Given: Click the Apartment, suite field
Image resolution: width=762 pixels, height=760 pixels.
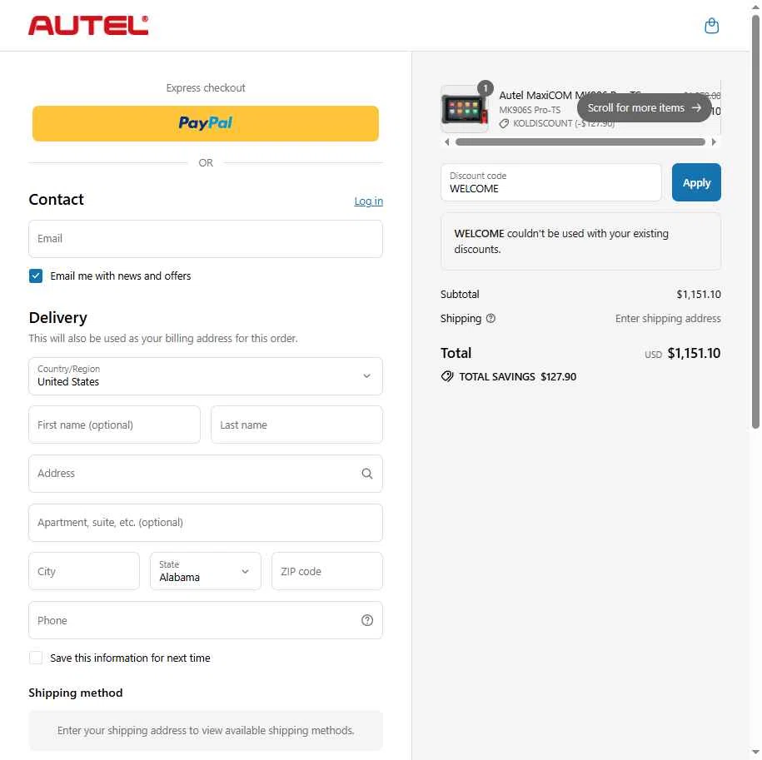Looking at the screenshot, I should (206, 523).
